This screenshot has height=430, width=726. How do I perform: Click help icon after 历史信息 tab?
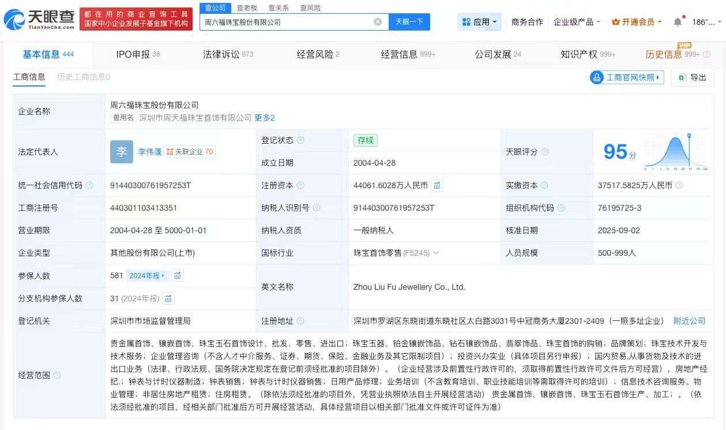[x=707, y=54]
